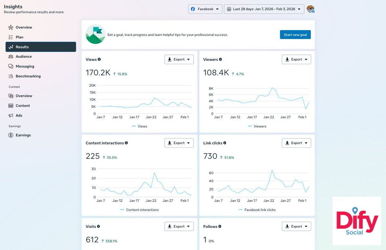Open the Ads section under Content

pos(11,115)
